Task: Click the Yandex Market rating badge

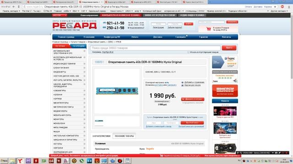Action: [x=225, y=62]
